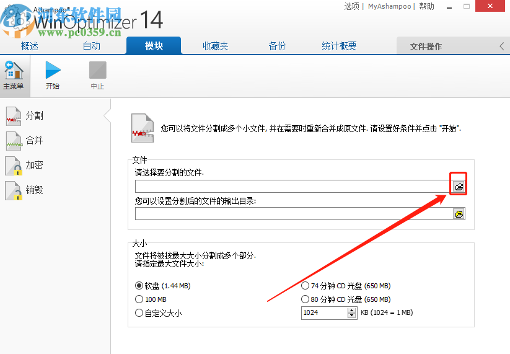The width and height of the screenshot is (510, 354).
Task: Start splitting with the 开始 play button
Action: pyautogui.click(x=53, y=76)
